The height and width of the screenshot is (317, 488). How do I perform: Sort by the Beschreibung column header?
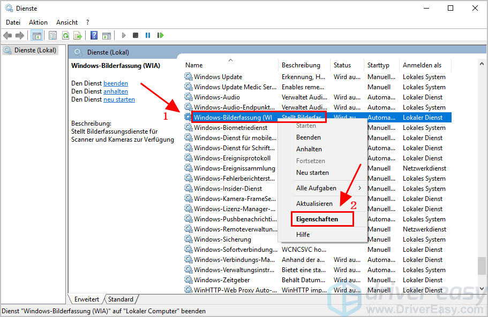[x=304, y=65]
